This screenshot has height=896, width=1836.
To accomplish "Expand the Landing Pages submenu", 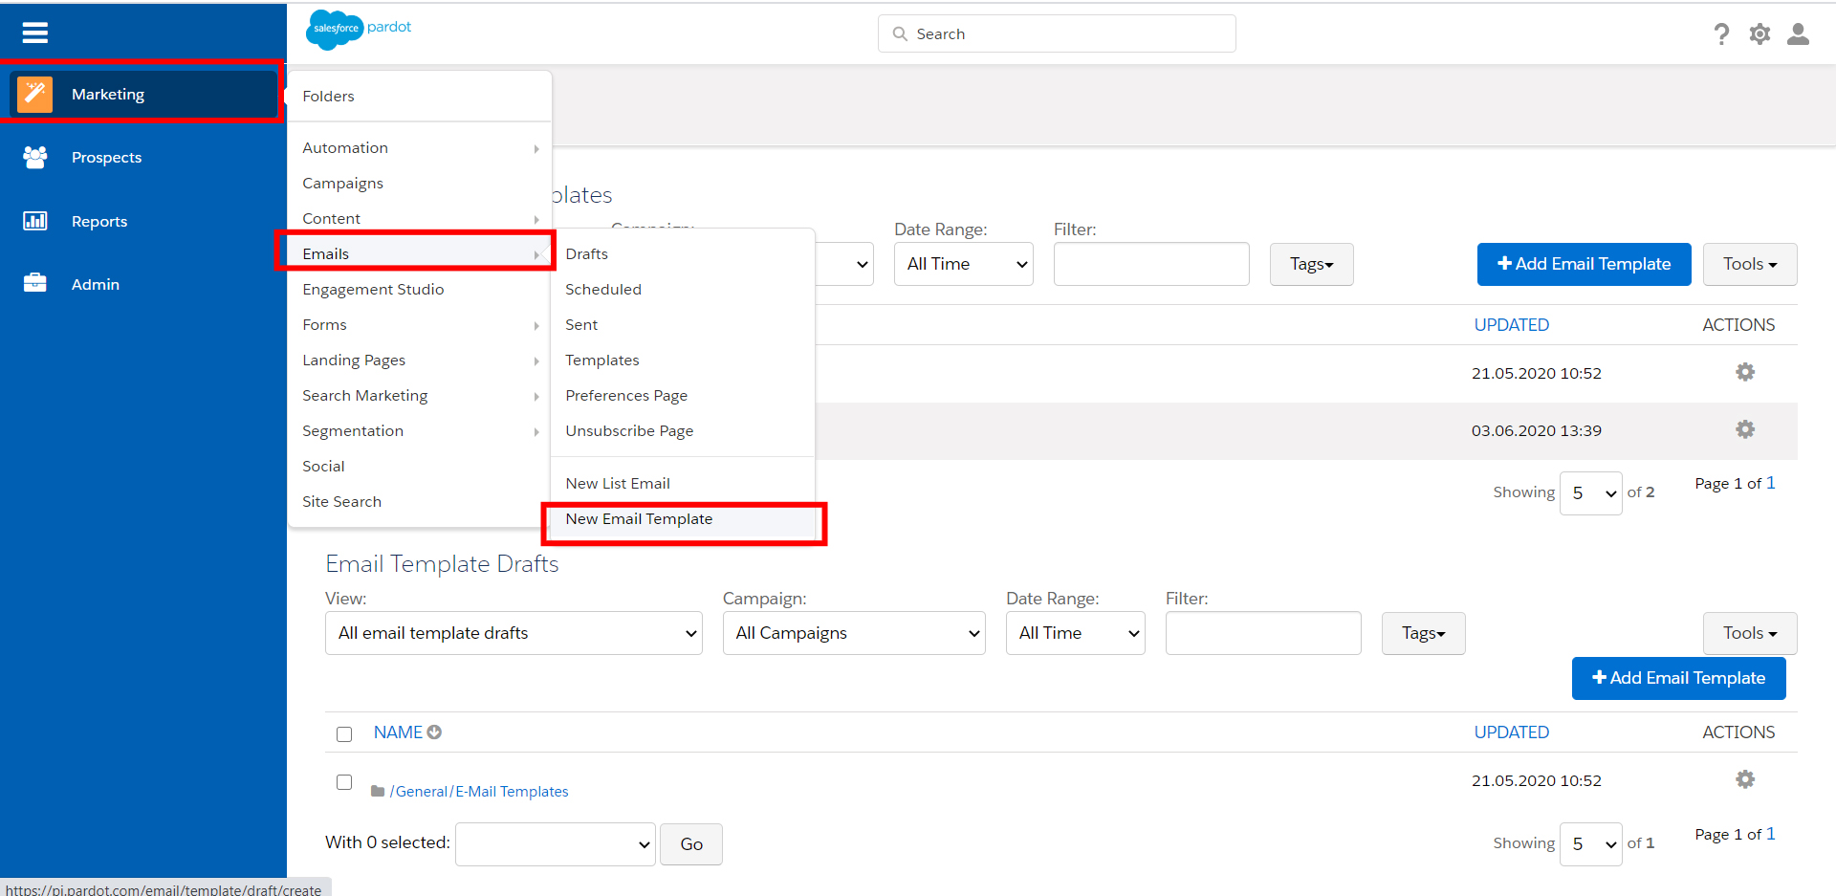I will point(419,360).
